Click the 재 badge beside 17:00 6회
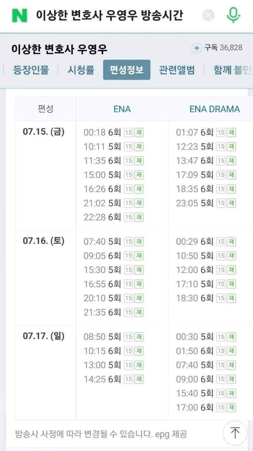Screen dimensions: 253x451 pyautogui.click(x=231, y=407)
